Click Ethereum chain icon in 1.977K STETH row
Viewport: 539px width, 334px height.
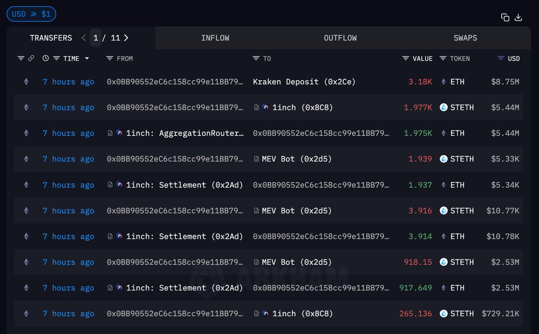click(26, 107)
